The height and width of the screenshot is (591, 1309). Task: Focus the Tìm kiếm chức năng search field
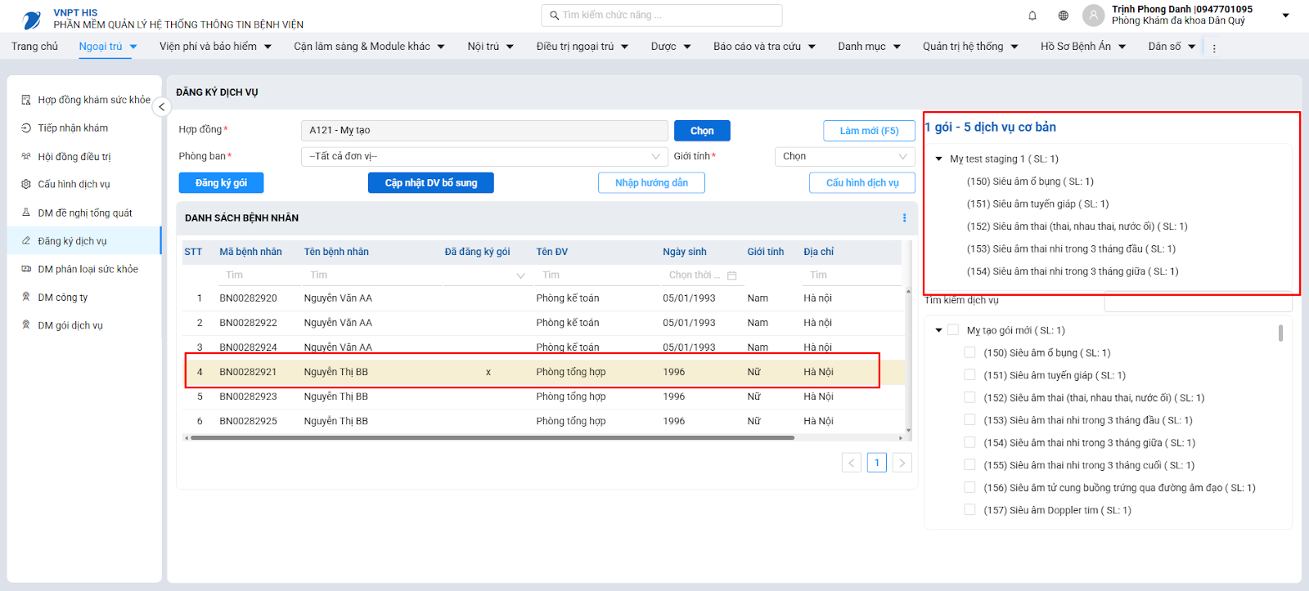(x=661, y=16)
